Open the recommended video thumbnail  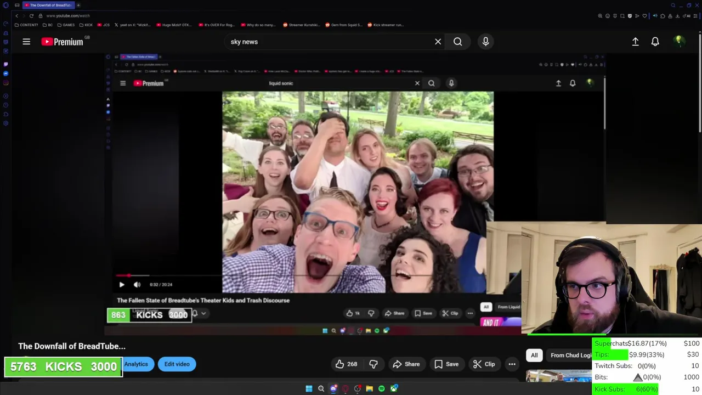pos(558,376)
